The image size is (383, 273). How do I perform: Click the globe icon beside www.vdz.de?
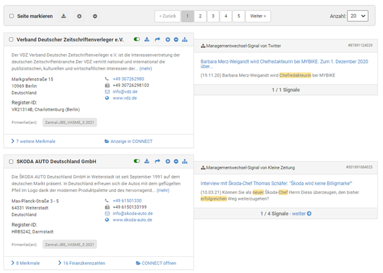pos(107,98)
